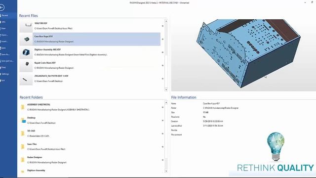Pin the Kopak Crate Alum.VDF file
The height and width of the screenshot is (178, 316).
tap(162, 65)
